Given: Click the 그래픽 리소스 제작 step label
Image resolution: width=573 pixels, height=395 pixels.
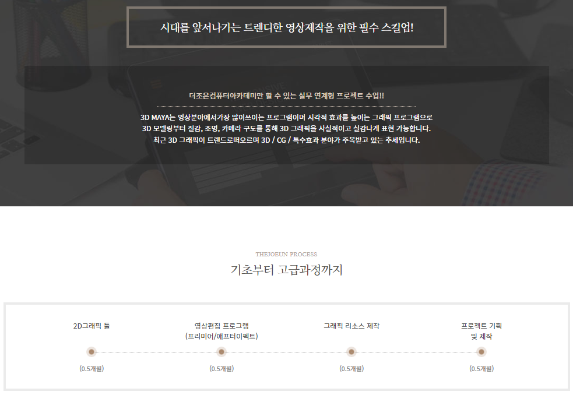Looking at the screenshot, I should point(351,326).
